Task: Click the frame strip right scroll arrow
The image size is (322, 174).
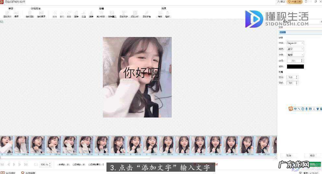Action: click(x=275, y=157)
